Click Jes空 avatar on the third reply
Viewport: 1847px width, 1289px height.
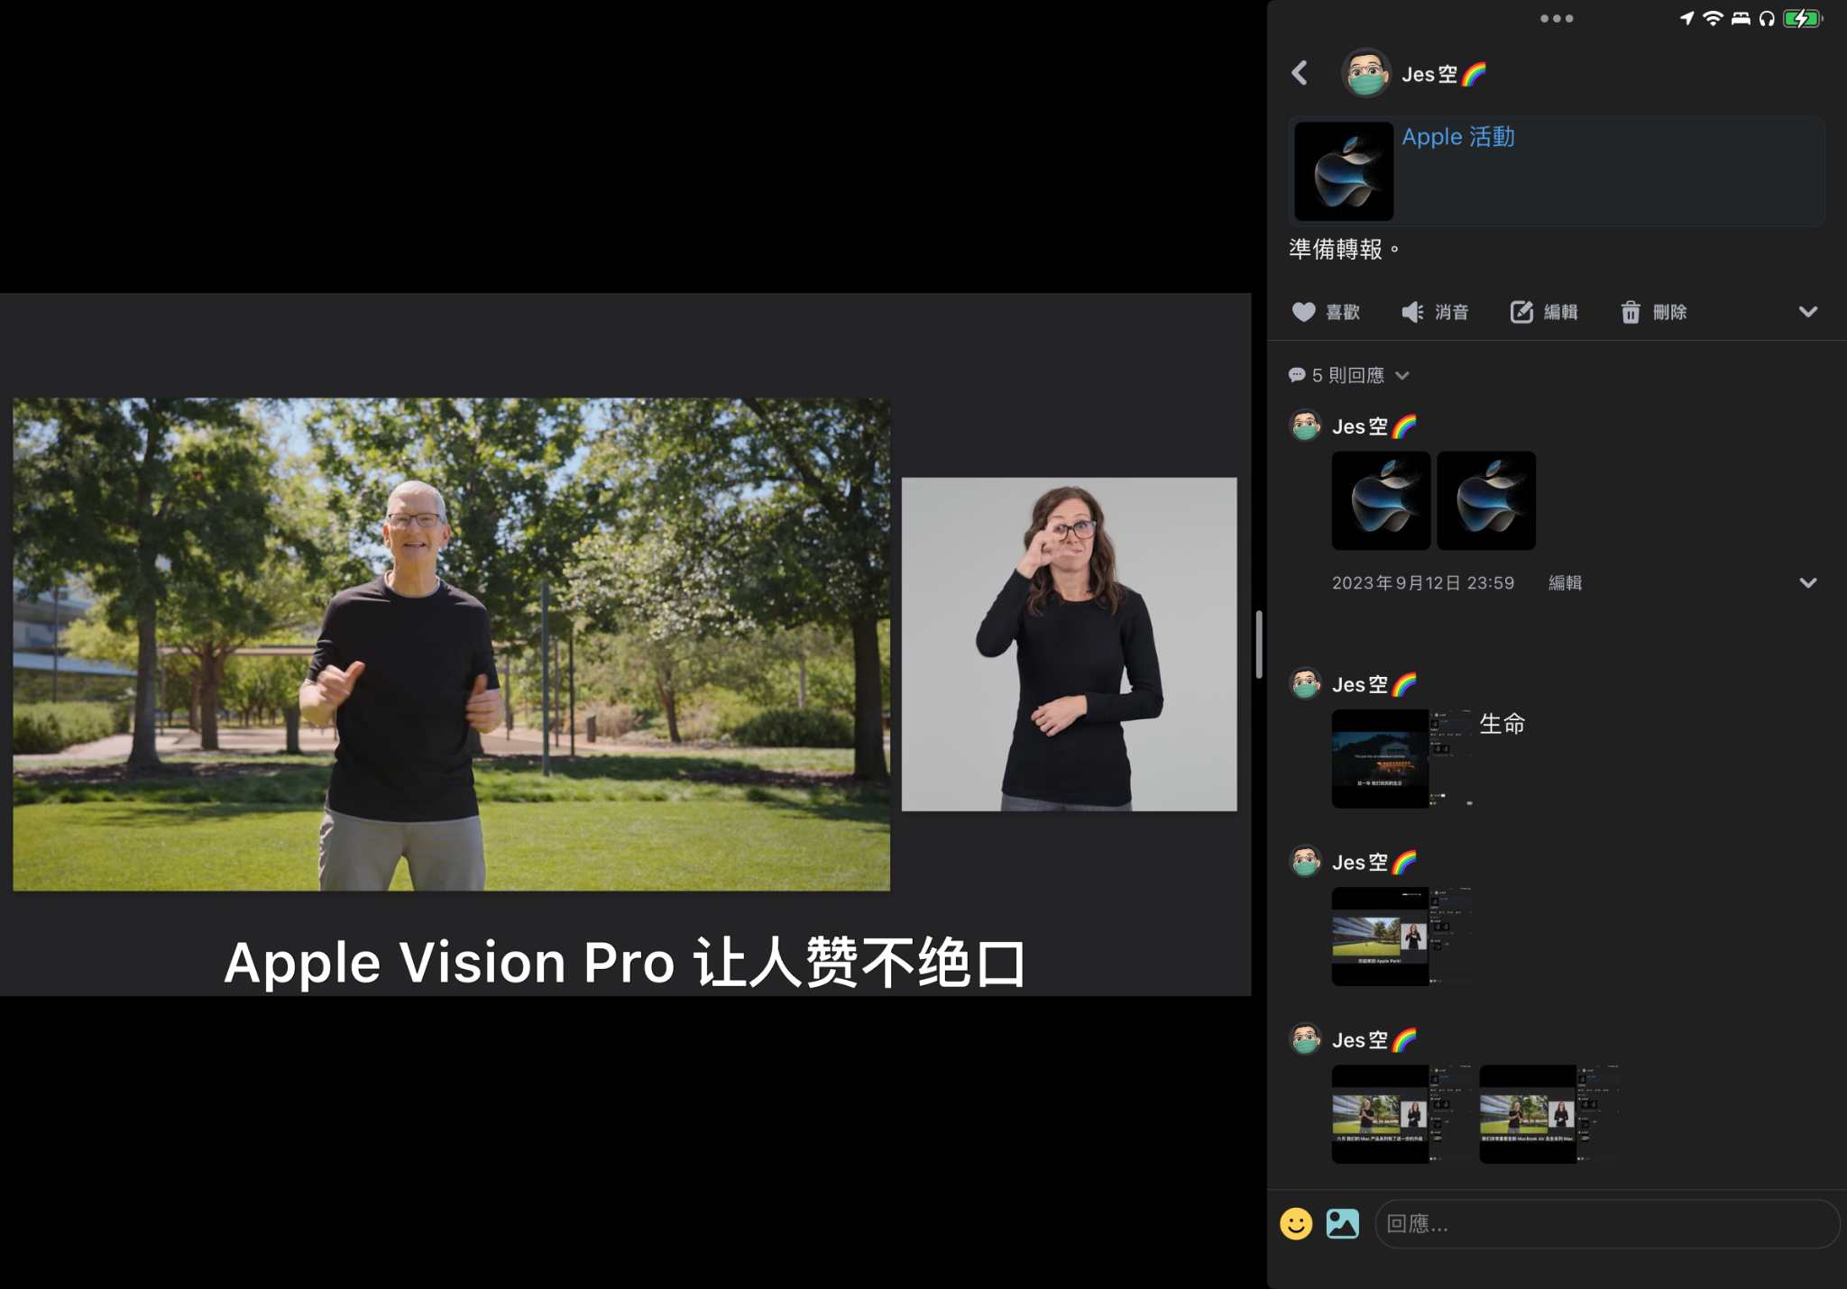1305,862
